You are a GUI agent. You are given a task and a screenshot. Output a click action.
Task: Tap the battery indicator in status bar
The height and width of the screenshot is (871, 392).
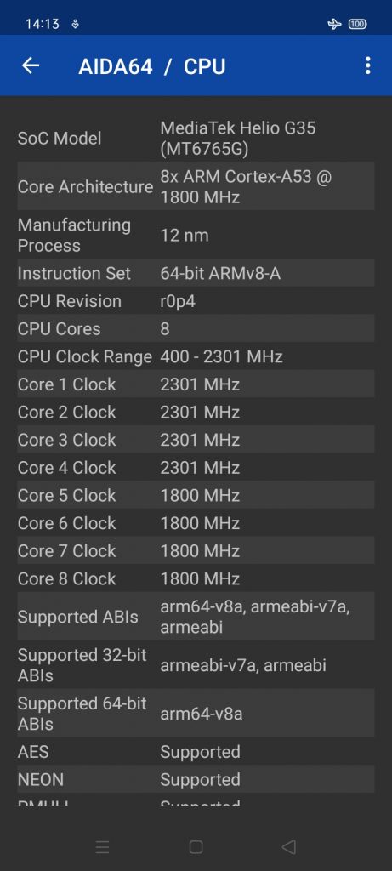click(x=358, y=24)
